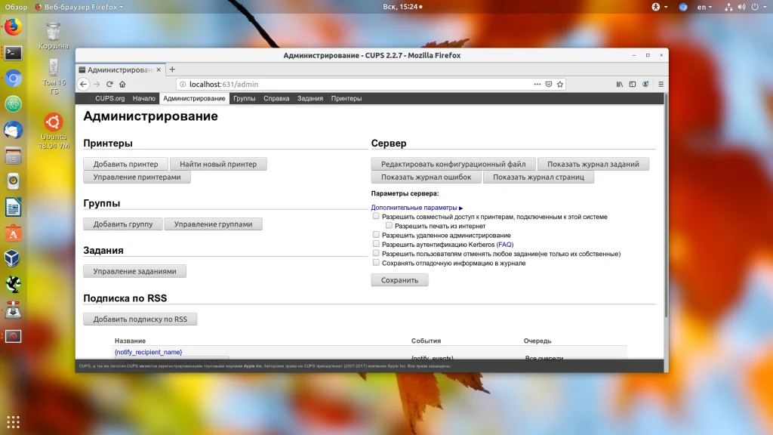Screen dimensions: 773x435
Task: Open the Kerberos FAQ link
Action: pyautogui.click(x=505, y=245)
